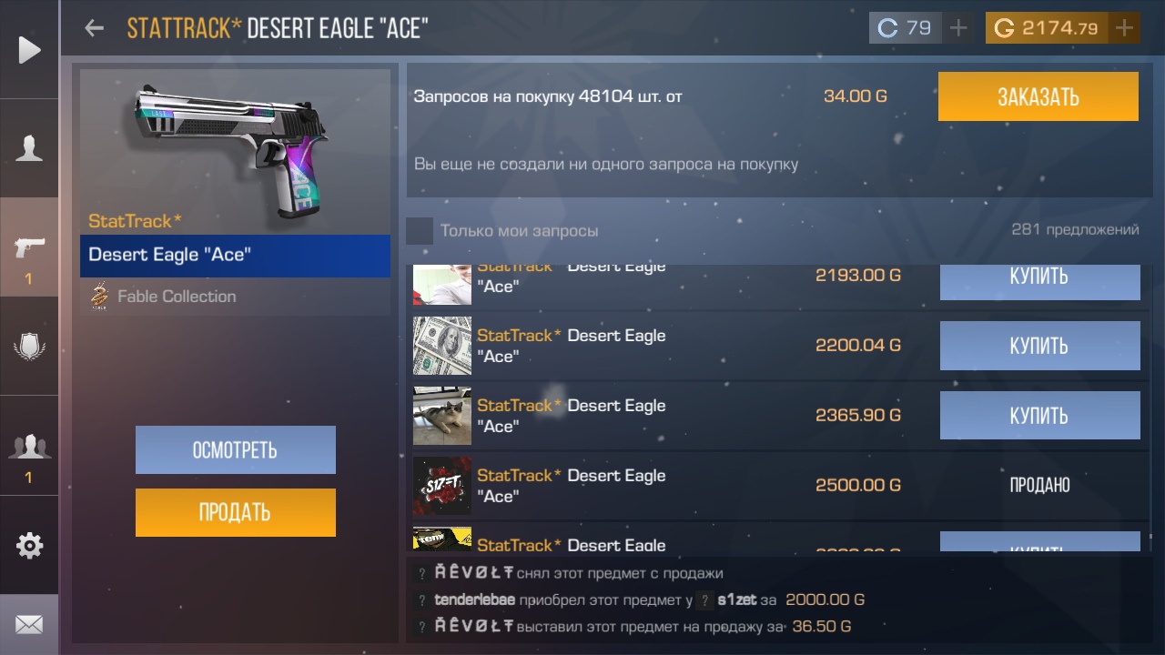Screen dimensions: 1165x655
Task: Buy the listing priced 2365.90 G
Action: 1039,416
